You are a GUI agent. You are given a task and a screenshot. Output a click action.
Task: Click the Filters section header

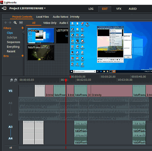[7, 28]
